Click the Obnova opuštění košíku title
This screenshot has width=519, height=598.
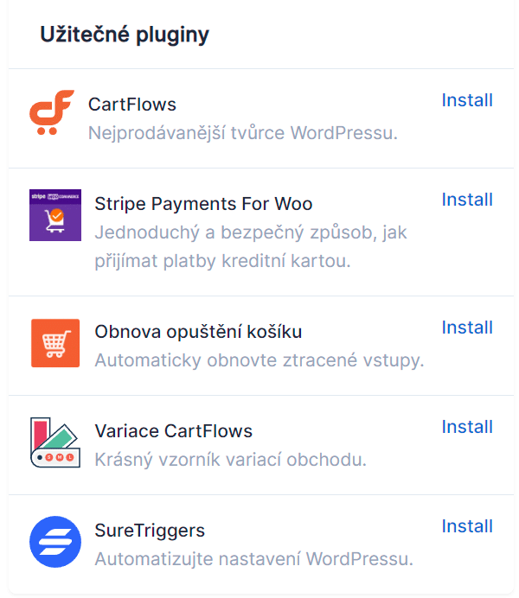[198, 332]
